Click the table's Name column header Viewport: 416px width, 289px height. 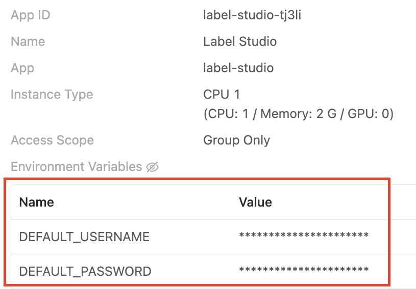[x=37, y=203]
